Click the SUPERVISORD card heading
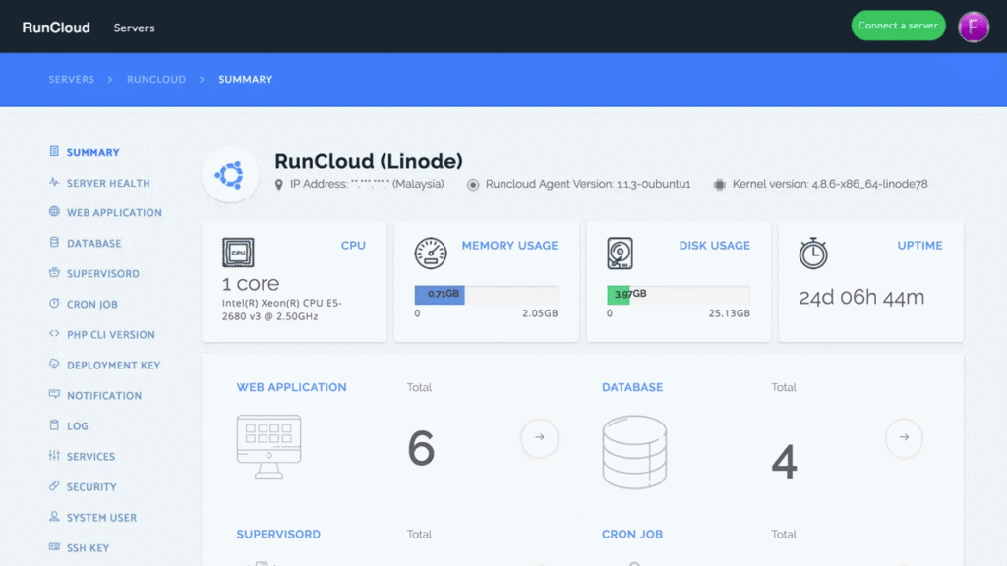The width and height of the screenshot is (1007, 566). click(x=278, y=534)
